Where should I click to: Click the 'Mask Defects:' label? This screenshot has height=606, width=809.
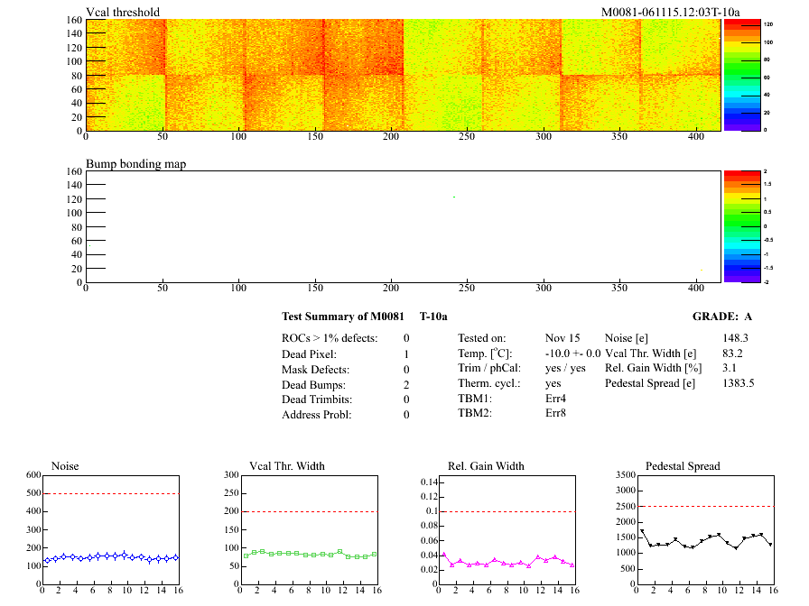click(315, 370)
